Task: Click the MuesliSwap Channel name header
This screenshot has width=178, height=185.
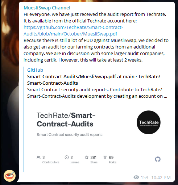Action: pyautogui.click(x=47, y=8)
